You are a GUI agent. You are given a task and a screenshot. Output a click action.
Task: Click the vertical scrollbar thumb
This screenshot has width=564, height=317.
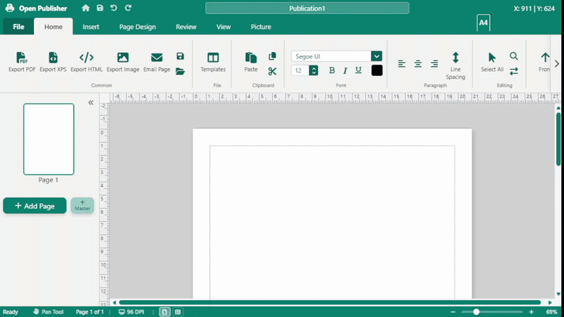[x=558, y=139]
